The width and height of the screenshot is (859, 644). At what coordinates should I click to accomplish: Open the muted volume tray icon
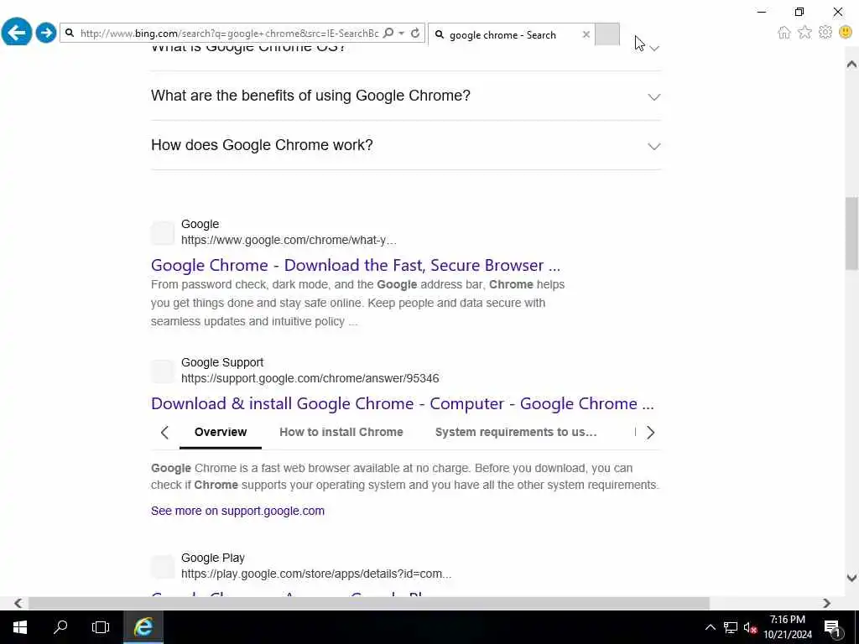[x=750, y=627]
